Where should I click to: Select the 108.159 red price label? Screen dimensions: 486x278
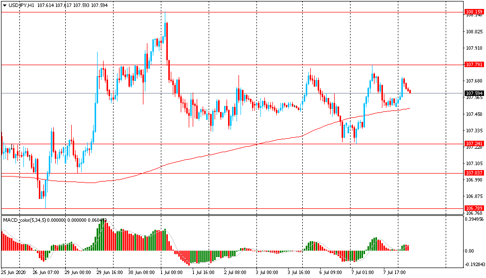[x=474, y=12]
